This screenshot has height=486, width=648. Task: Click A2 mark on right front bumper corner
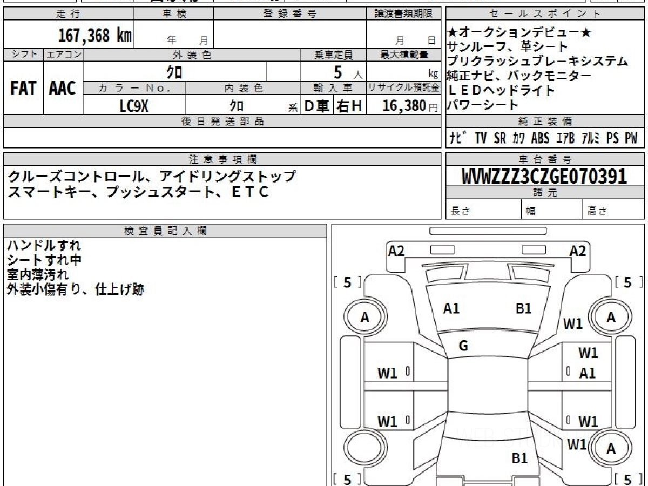coord(578,251)
